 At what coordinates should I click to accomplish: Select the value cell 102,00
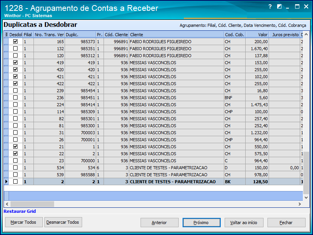tap(257, 76)
